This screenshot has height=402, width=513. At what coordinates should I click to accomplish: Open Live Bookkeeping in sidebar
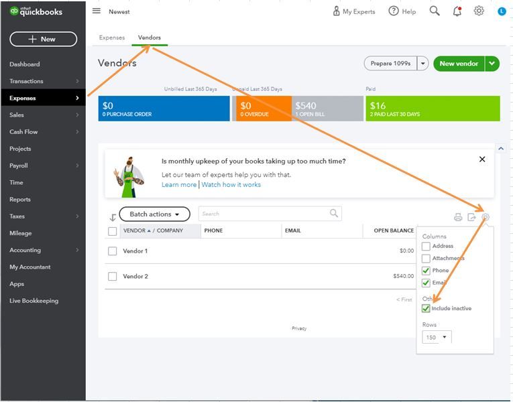34,301
